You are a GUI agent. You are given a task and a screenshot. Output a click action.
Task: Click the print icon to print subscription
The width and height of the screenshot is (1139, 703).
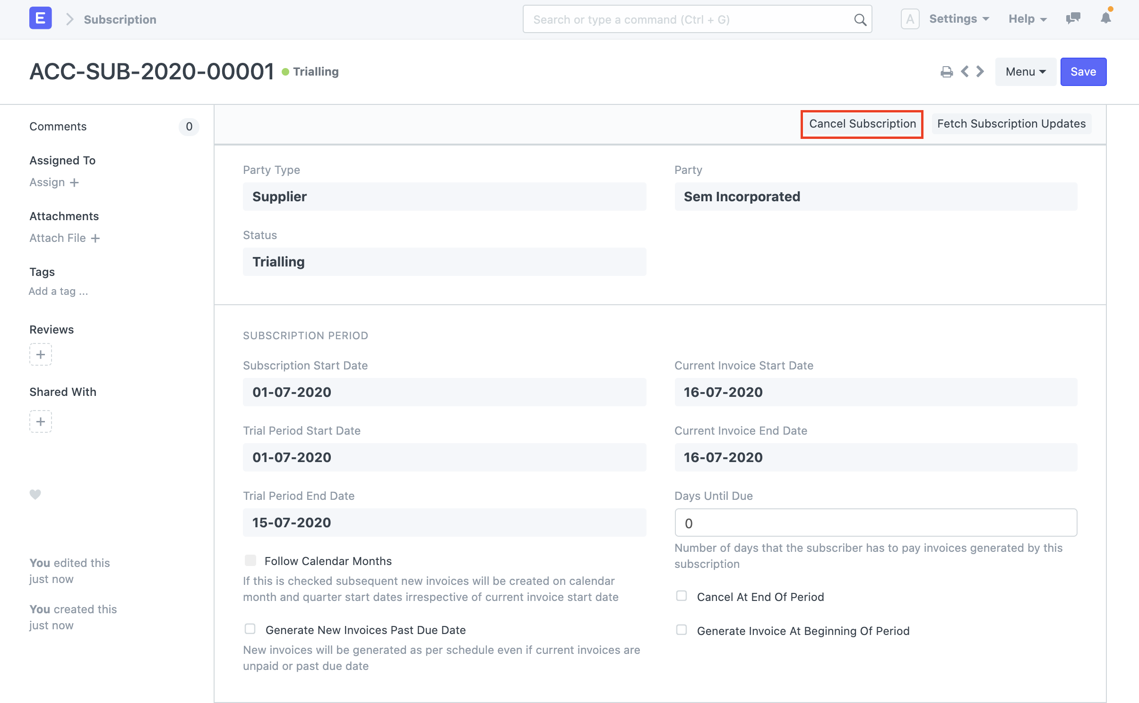945,72
